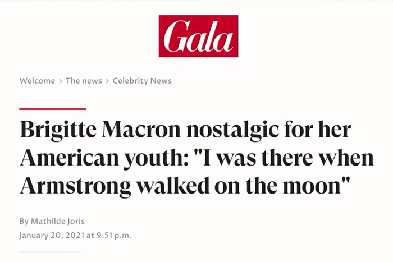Click the gray divider below the date

(50, 252)
